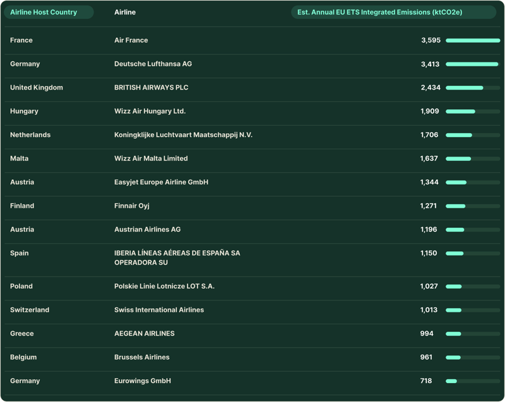Click the Airline column header
Image resolution: width=505 pixels, height=402 pixels.
[125, 12]
